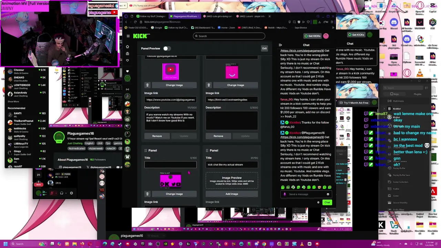Screen dimensions: 441x248
Task: Click farus_00 username in chat
Action: point(287,100)
